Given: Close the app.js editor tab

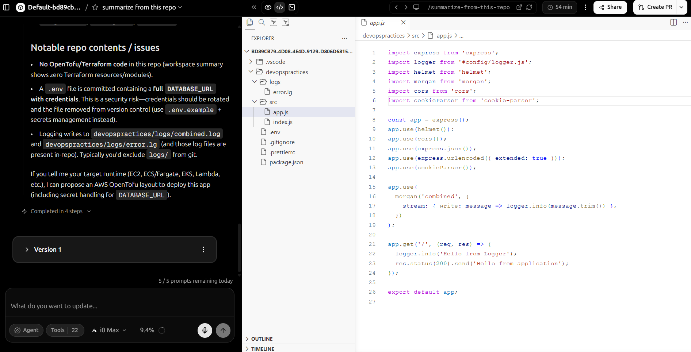Looking at the screenshot, I should pos(403,22).
